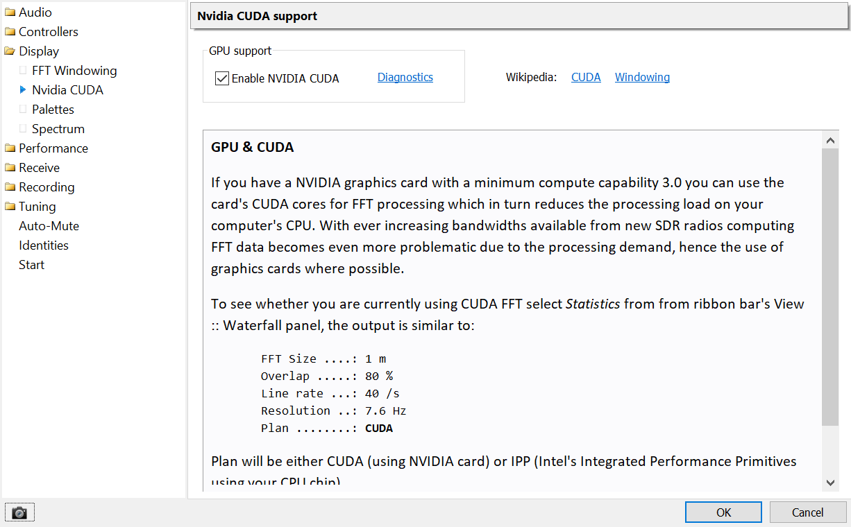Click the Cancel button
Image resolution: width=851 pixels, height=527 pixels.
808,512
